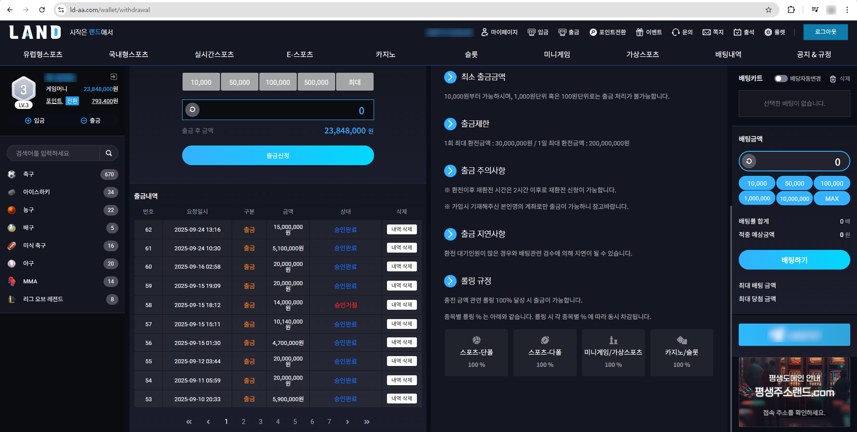Image resolution: width=857 pixels, height=432 pixels.
Task: Select 미식 축구 in the sports list
Action: click(x=62, y=245)
